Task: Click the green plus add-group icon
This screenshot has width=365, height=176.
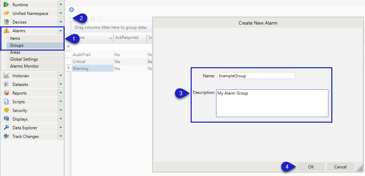Action: coord(70,18)
